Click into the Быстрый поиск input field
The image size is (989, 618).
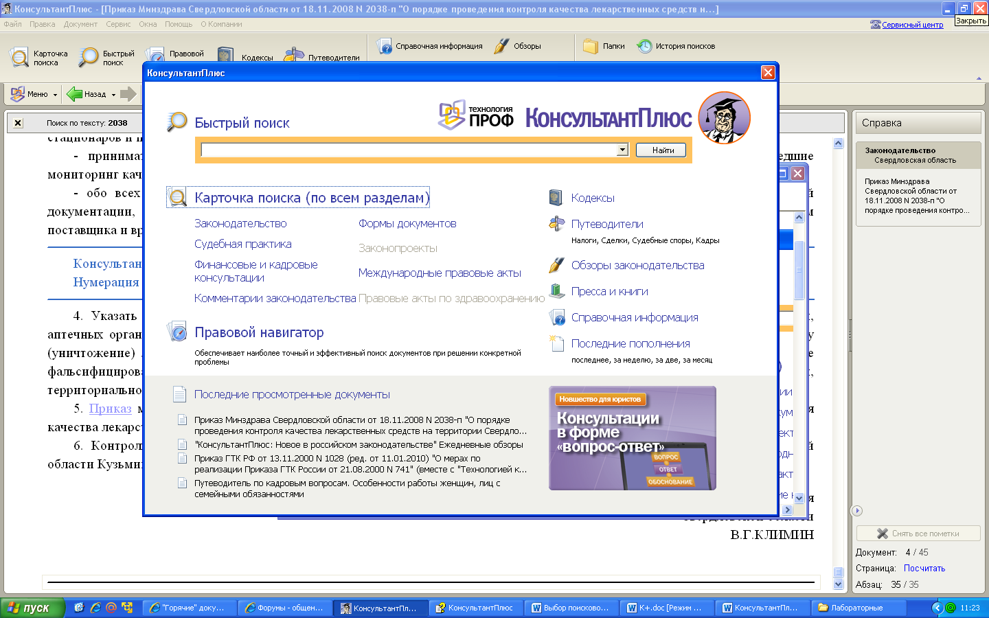(x=409, y=150)
